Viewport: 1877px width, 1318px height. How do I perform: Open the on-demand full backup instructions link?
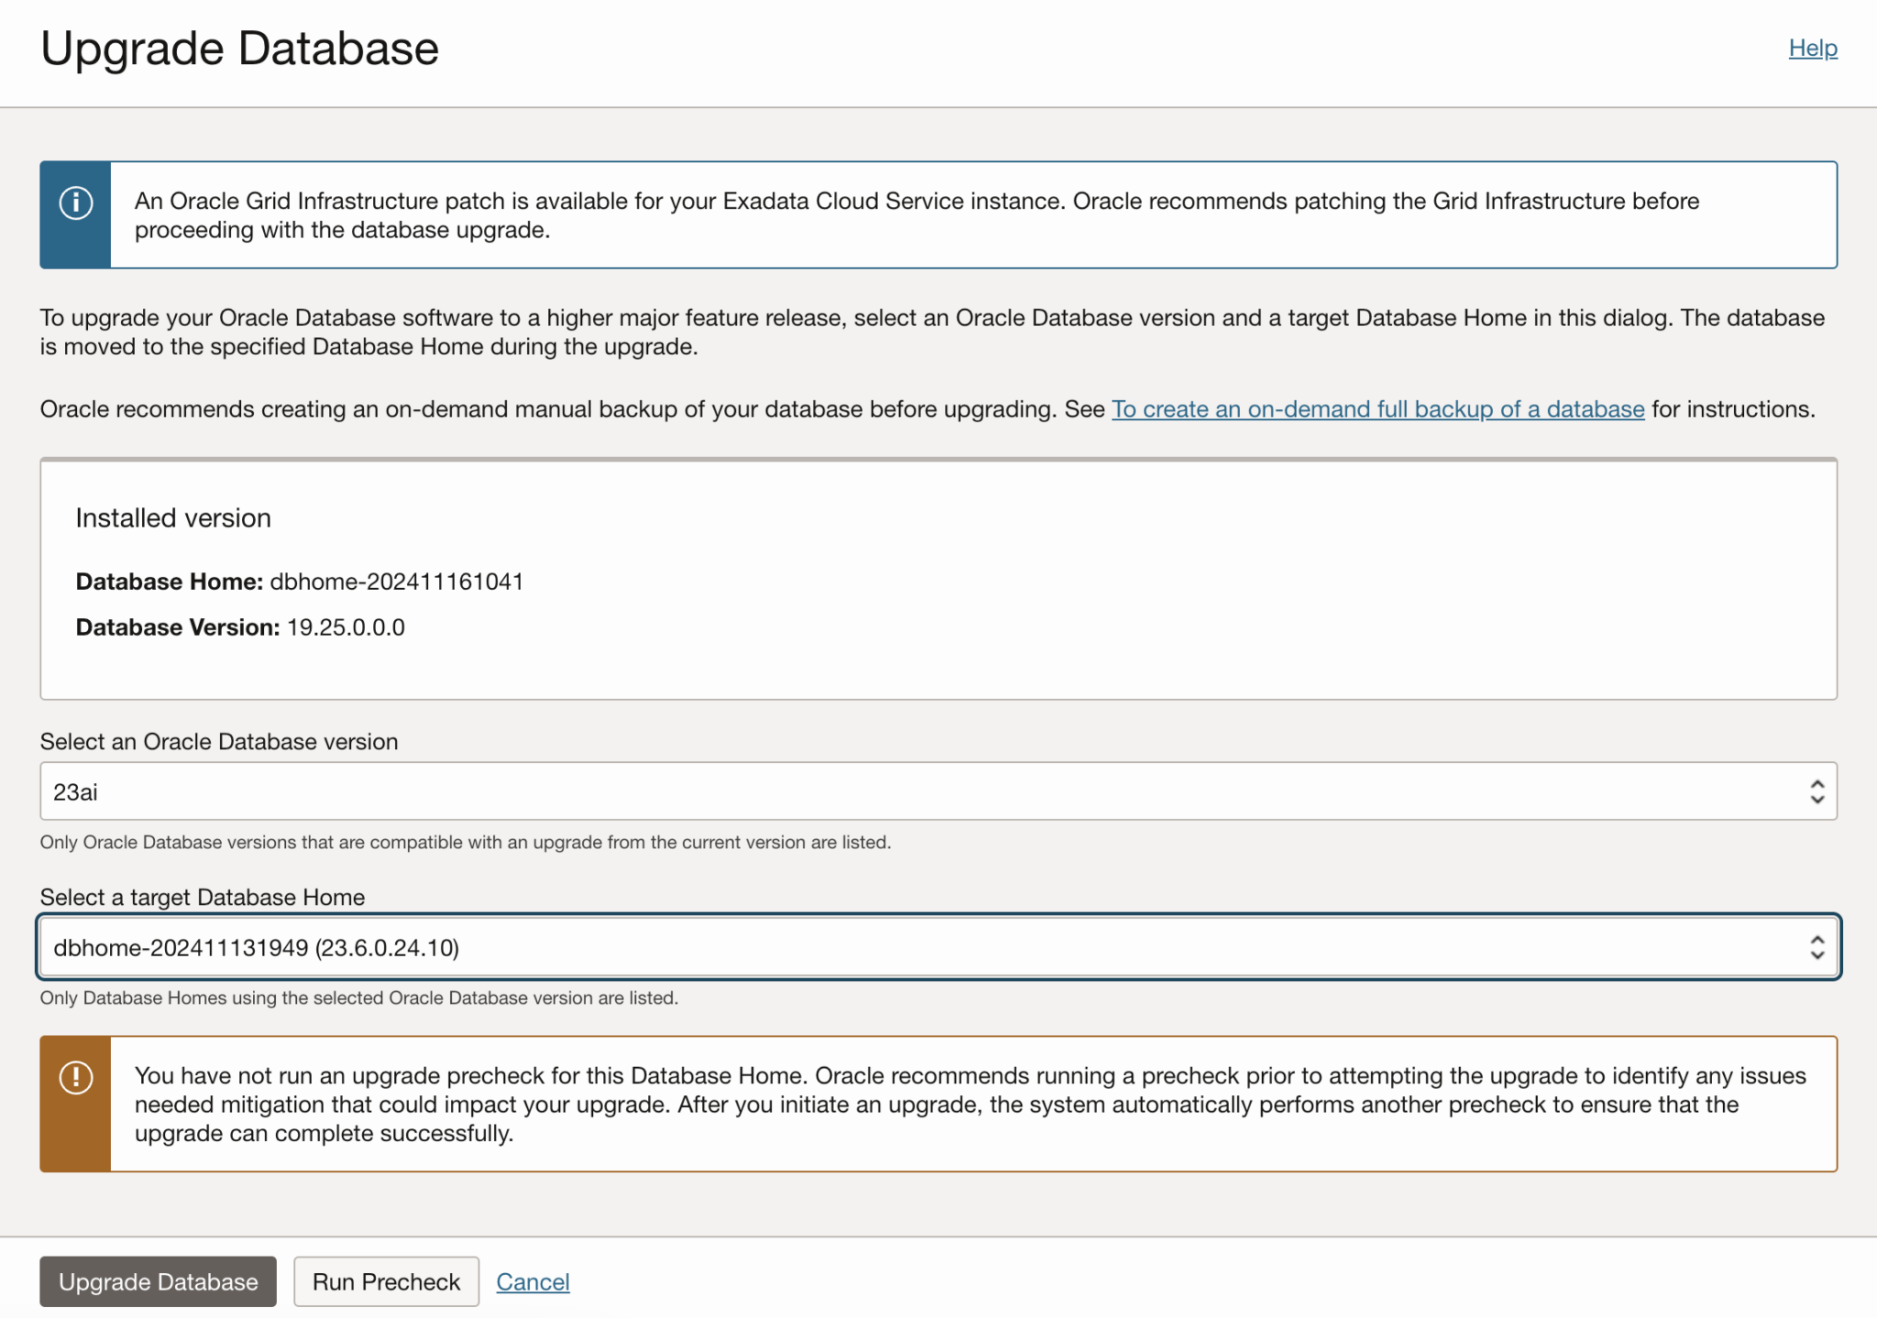(1378, 409)
